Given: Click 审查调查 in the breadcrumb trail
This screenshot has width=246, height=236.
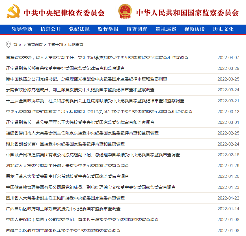Looking at the screenshot, I should click(x=35, y=45).
